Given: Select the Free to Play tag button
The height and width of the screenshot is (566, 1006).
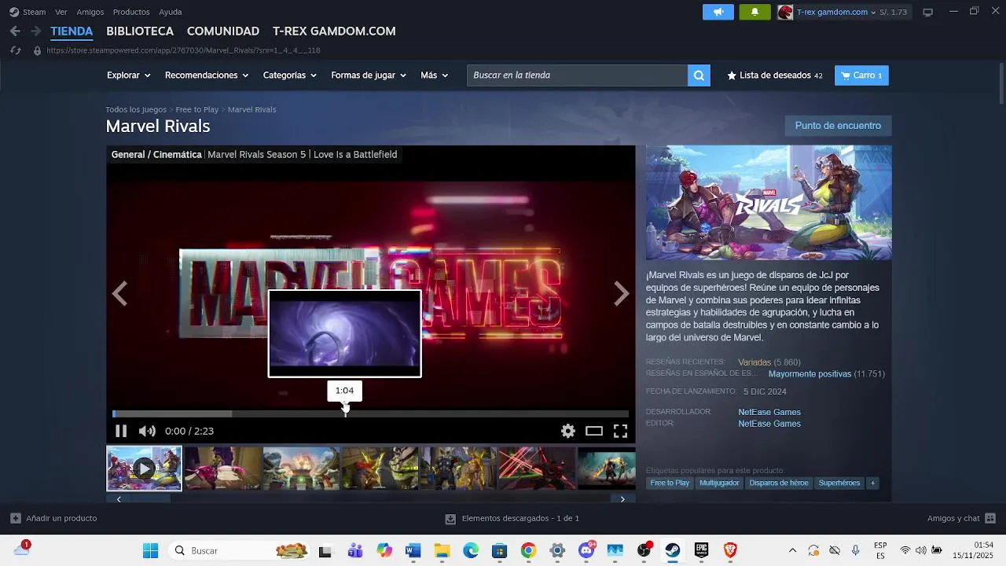Looking at the screenshot, I should pyautogui.click(x=670, y=483).
